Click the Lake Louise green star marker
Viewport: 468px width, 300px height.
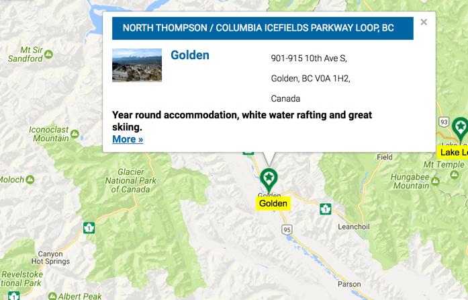coord(460,126)
